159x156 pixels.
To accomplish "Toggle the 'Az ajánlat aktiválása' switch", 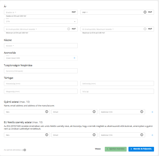I will click(24, 150).
